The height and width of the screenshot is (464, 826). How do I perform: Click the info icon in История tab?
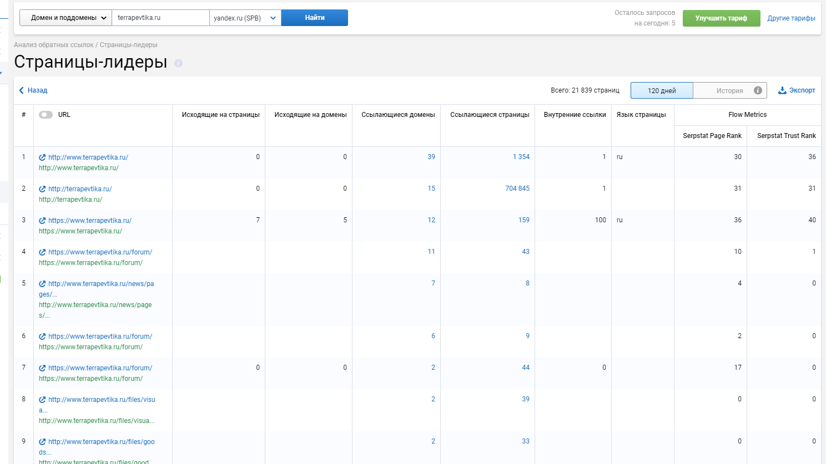(758, 90)
